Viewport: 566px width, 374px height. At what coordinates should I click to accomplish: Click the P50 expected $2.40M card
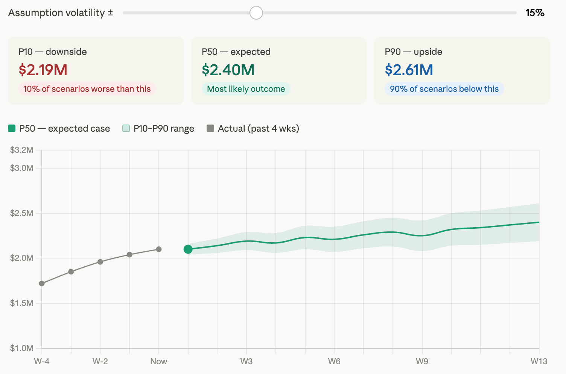click(278, 70)
